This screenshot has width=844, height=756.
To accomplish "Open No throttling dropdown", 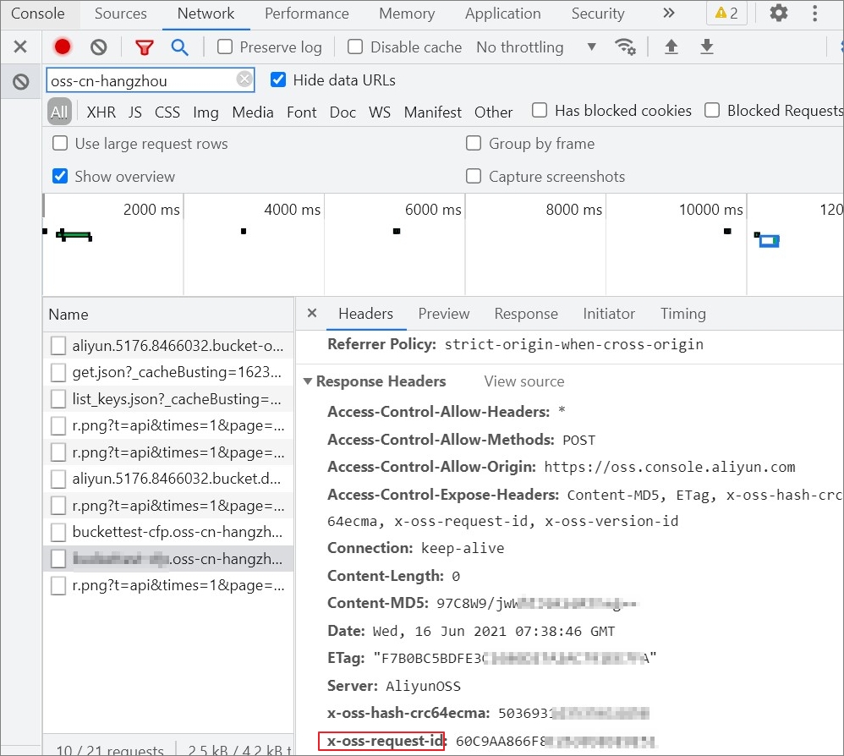I will (537, 47).
